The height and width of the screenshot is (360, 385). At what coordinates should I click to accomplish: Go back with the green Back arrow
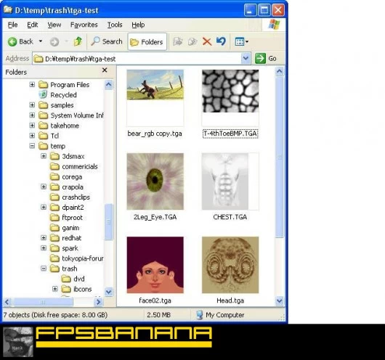pos(20,41)
